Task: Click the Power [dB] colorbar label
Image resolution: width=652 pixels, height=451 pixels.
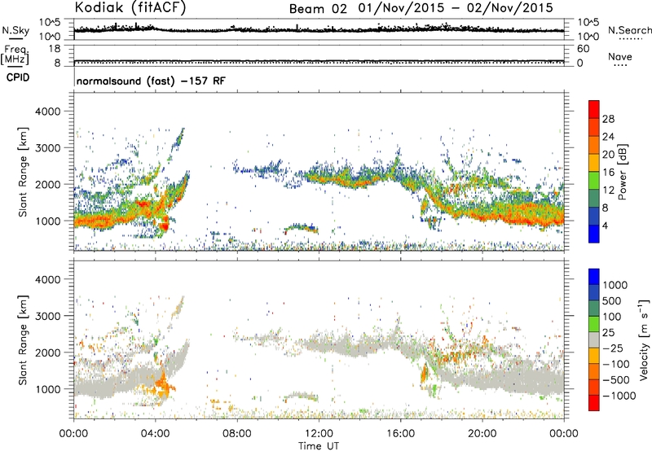Action: point(622,172)
